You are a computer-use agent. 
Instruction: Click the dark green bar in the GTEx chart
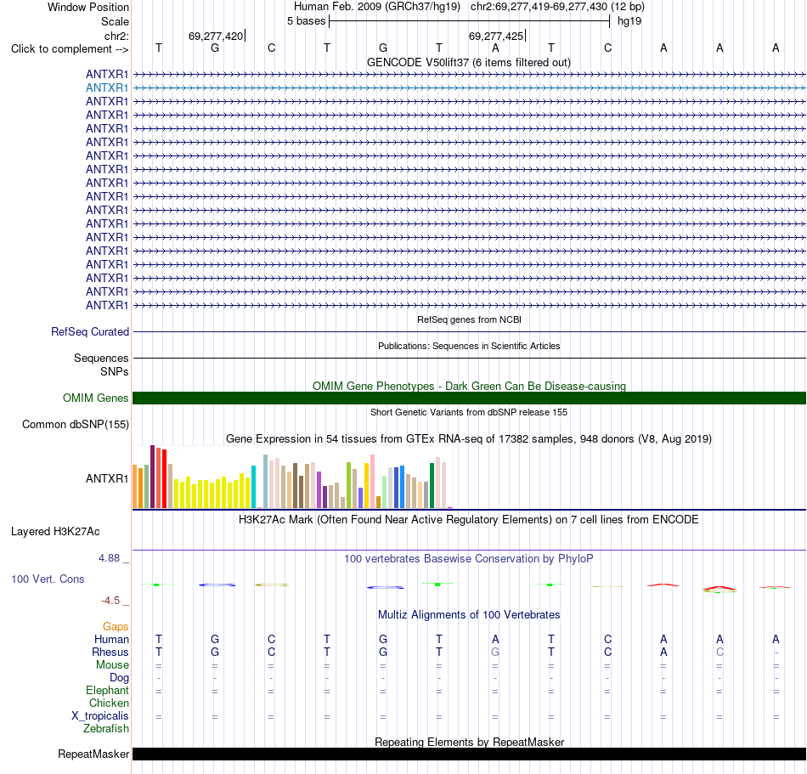point(432,486)
